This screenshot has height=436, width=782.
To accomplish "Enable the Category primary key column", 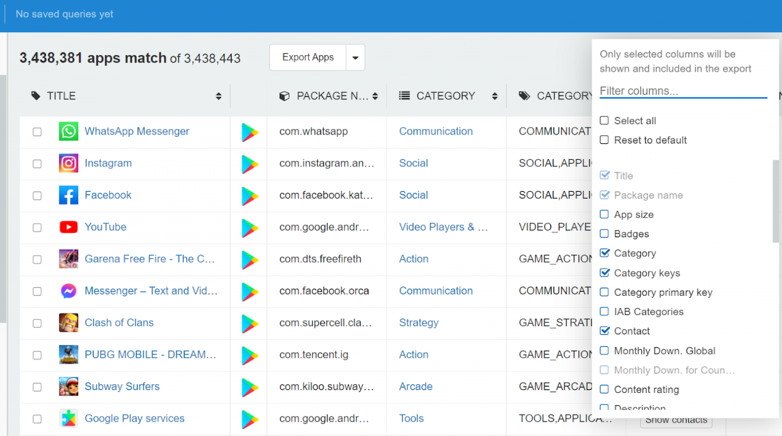I will point(604,292).
